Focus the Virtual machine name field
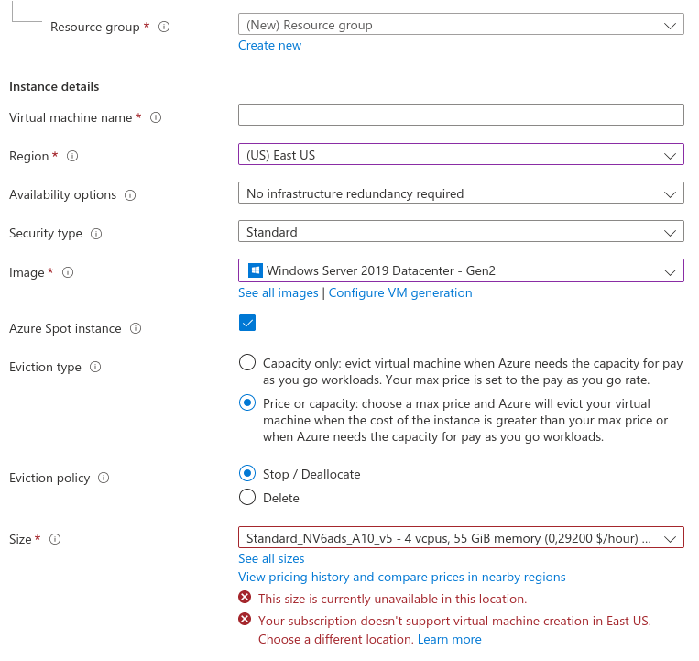The height and width of the screenshot is (661, 699). (461, 115)
